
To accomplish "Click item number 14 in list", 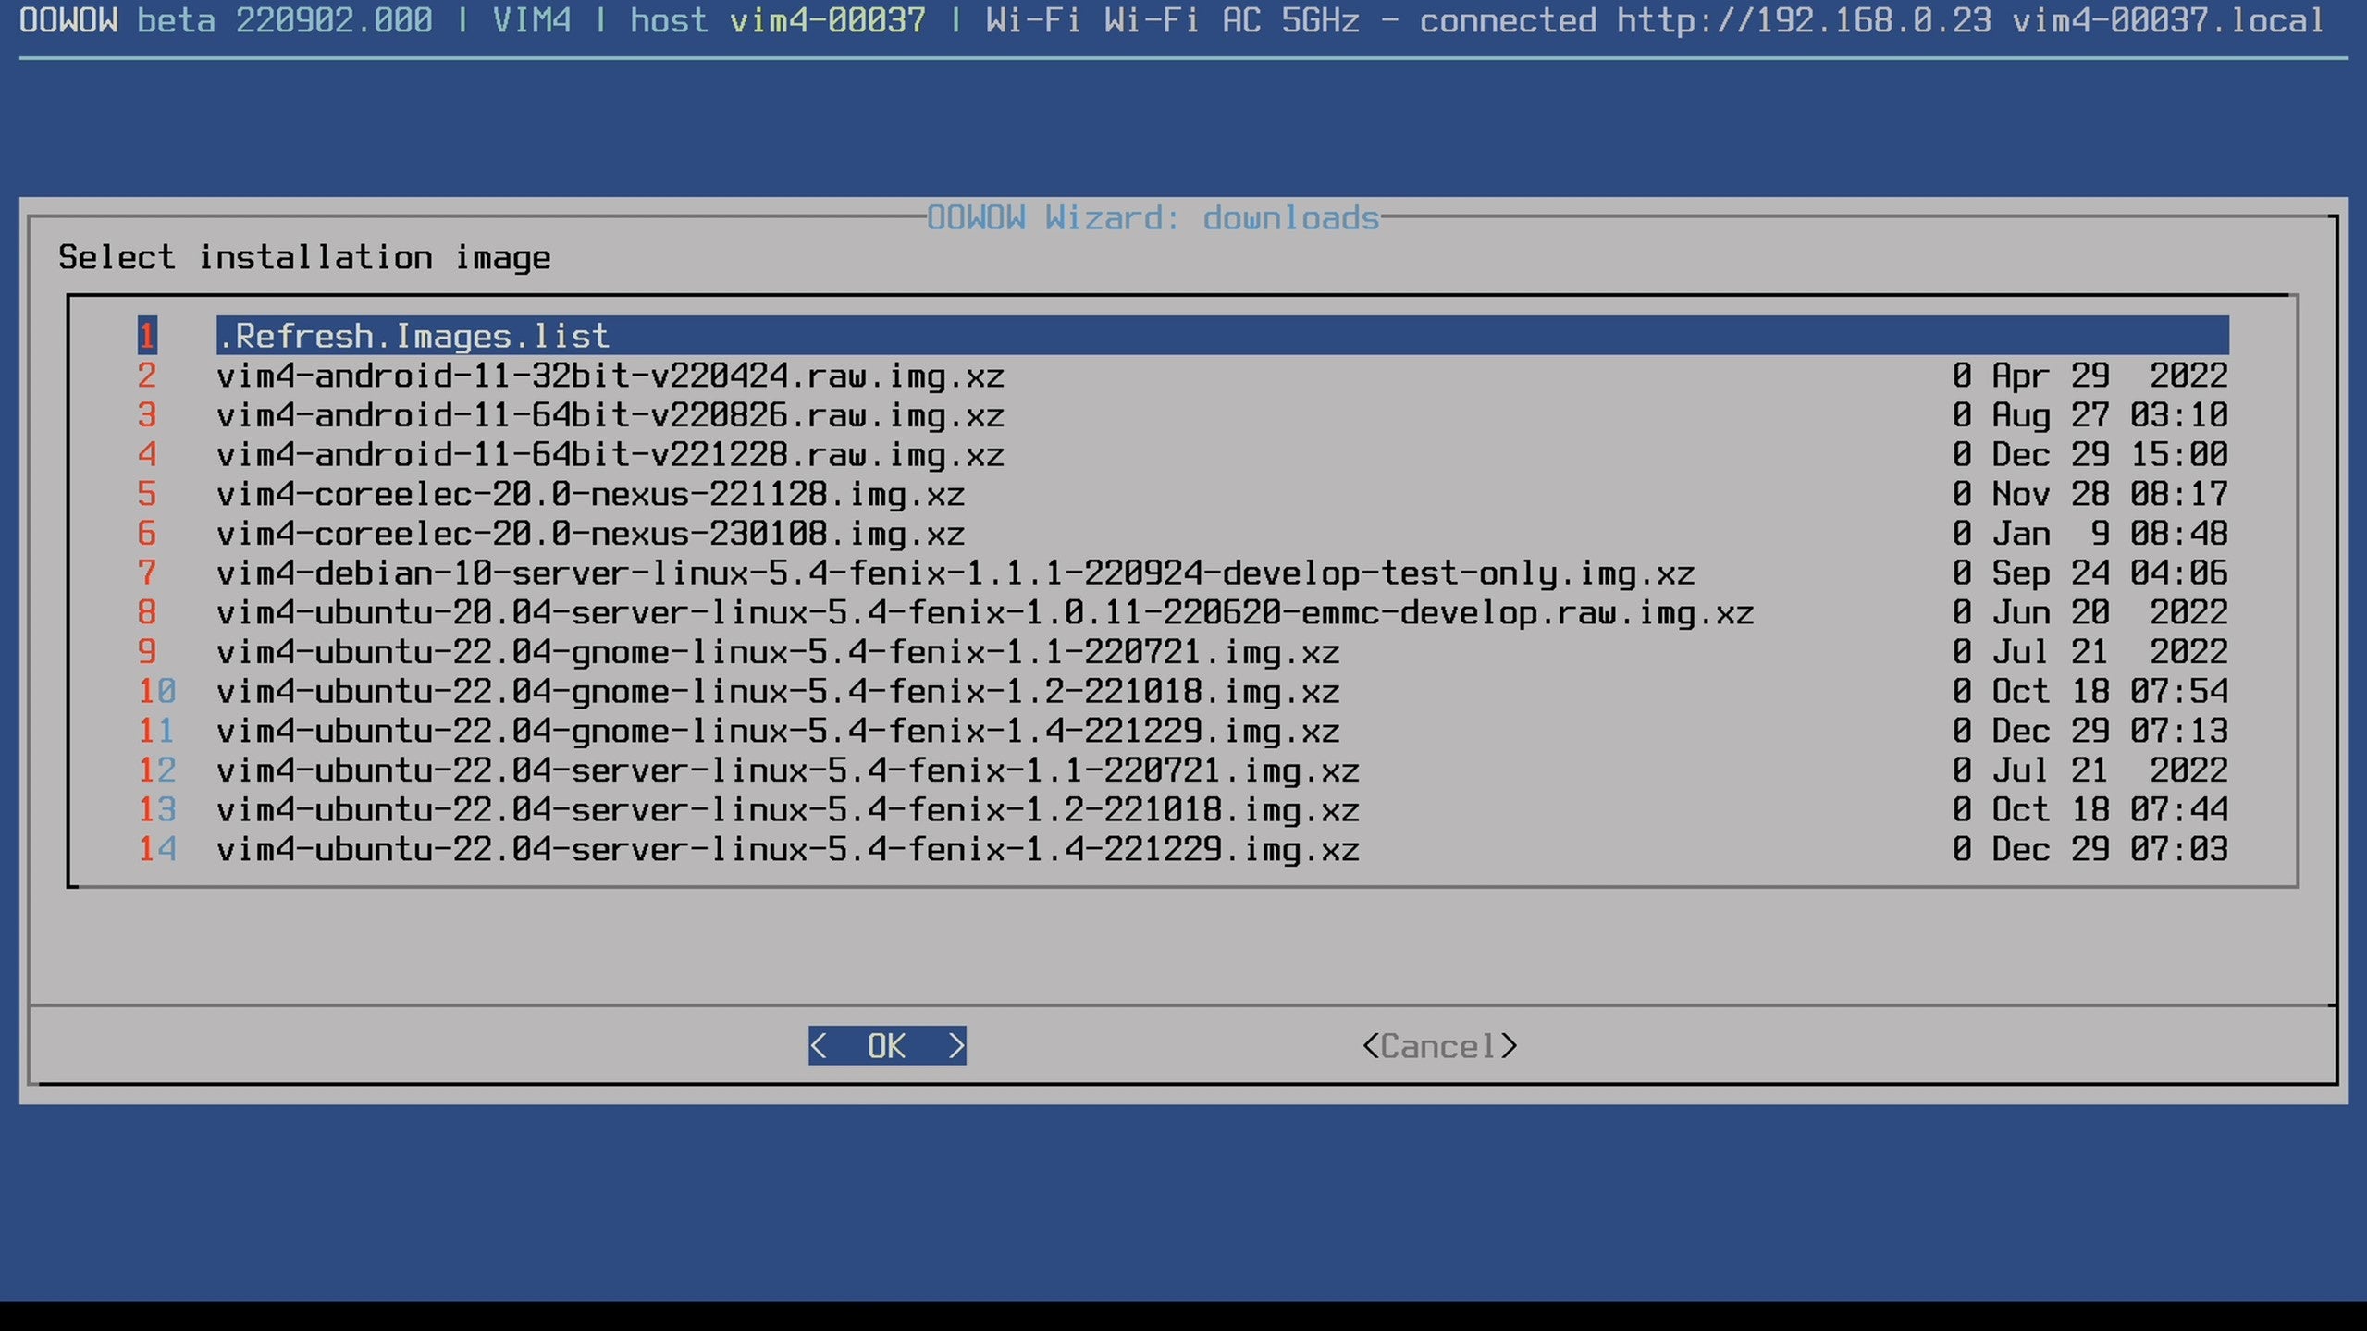I will (x=156, y=850).
